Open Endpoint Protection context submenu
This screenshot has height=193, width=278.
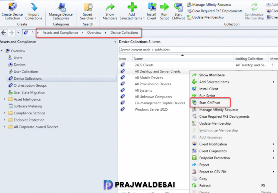point(233,158)
